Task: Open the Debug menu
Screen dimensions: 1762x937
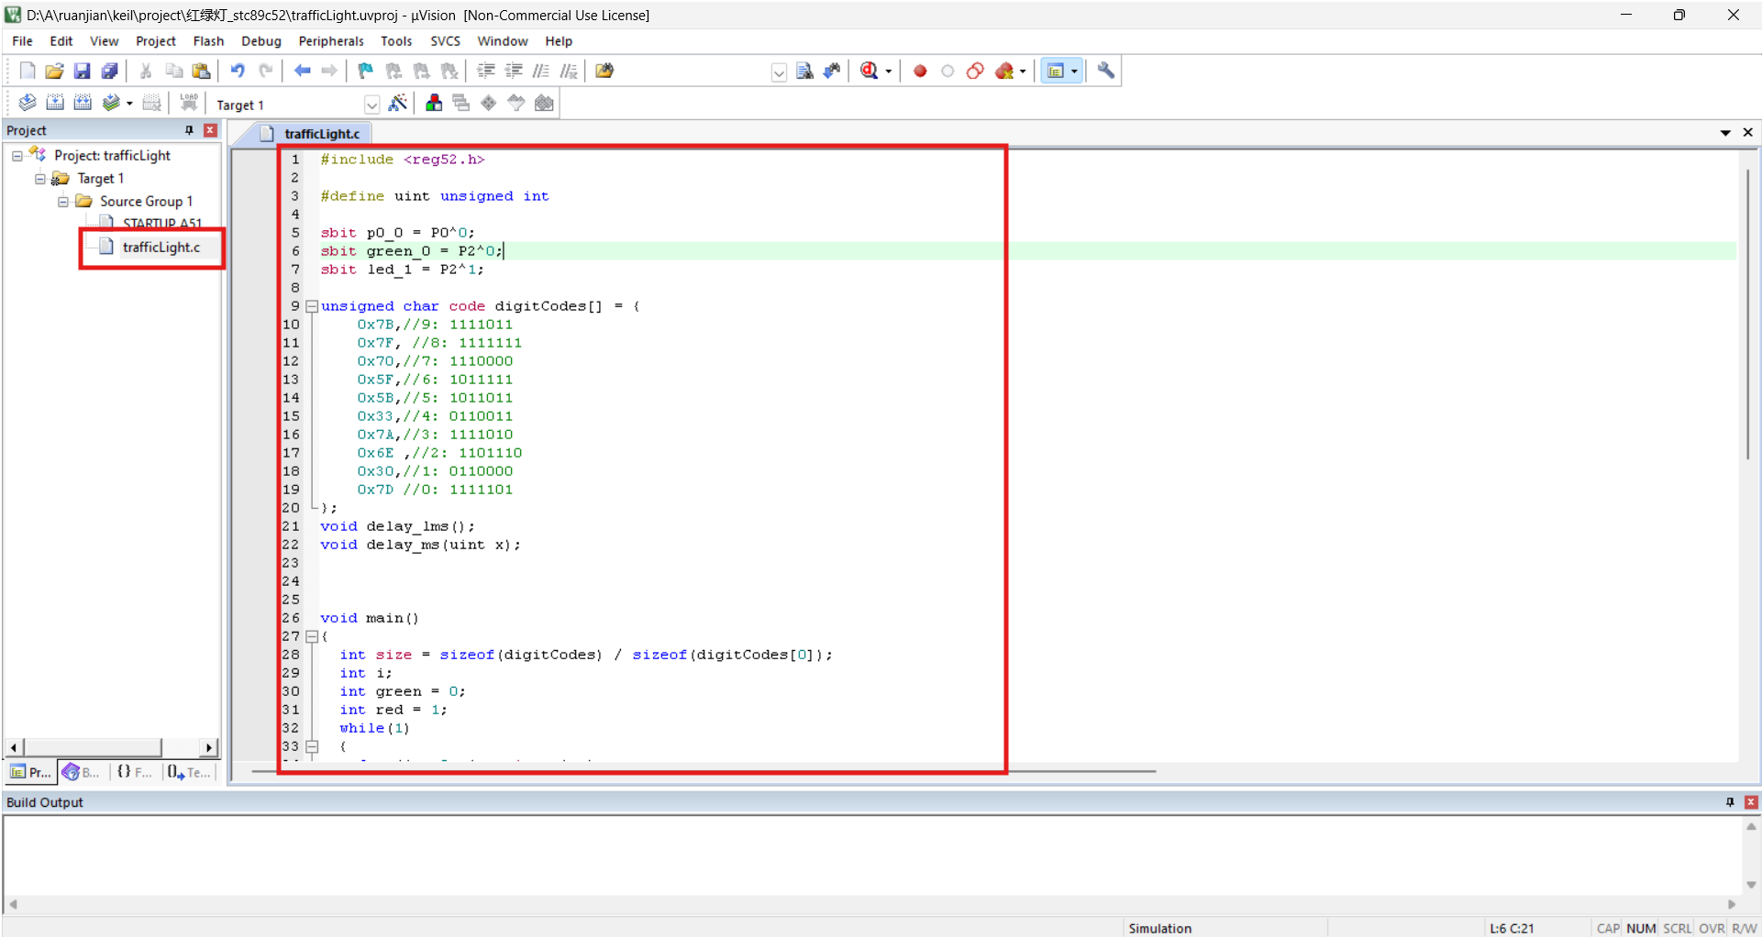Action: (261, 41)
